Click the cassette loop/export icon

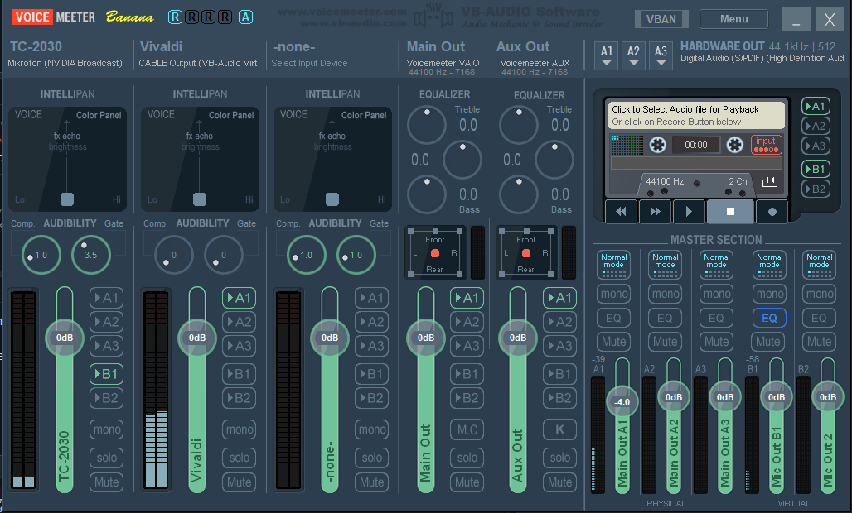pos(769,182)
